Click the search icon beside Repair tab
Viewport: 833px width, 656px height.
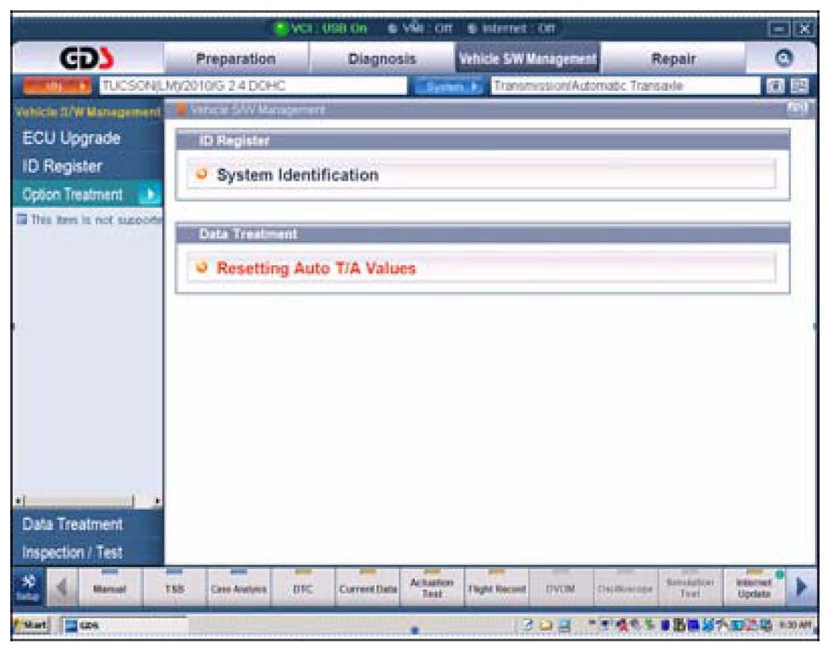tap(783, 58)
